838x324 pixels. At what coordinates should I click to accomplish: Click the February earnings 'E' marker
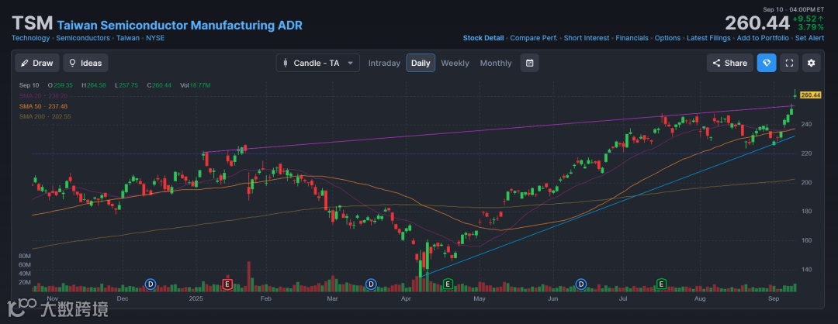coord(227,284)
